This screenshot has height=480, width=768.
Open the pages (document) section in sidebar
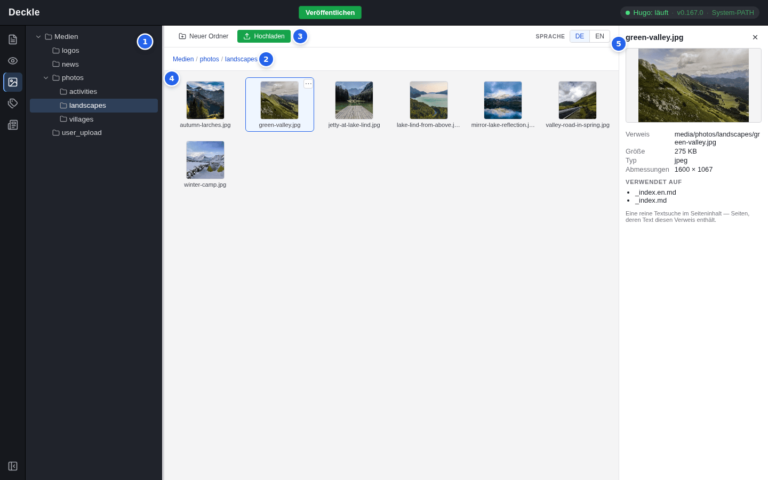pyautogui.click(x=13, y=39)
